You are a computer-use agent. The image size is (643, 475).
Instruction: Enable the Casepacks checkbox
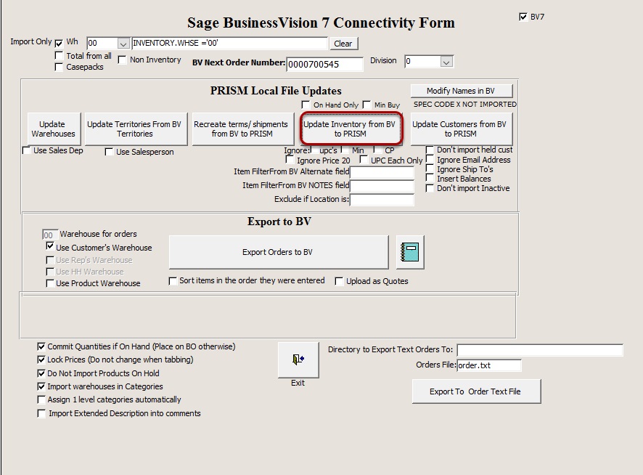pyautogui.click(x=59, y=67)
